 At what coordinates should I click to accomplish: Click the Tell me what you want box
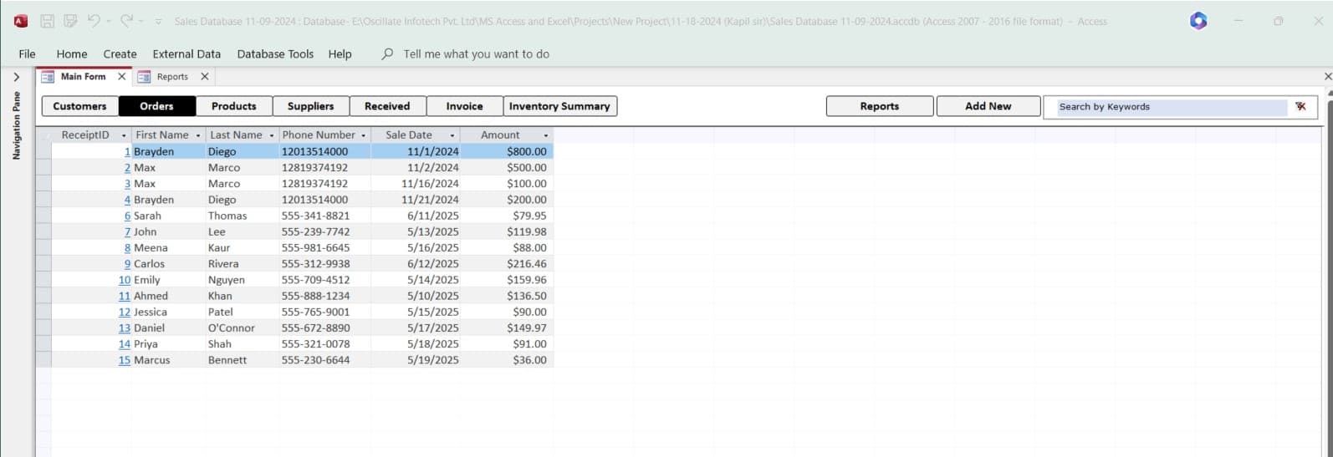point(476,53)
